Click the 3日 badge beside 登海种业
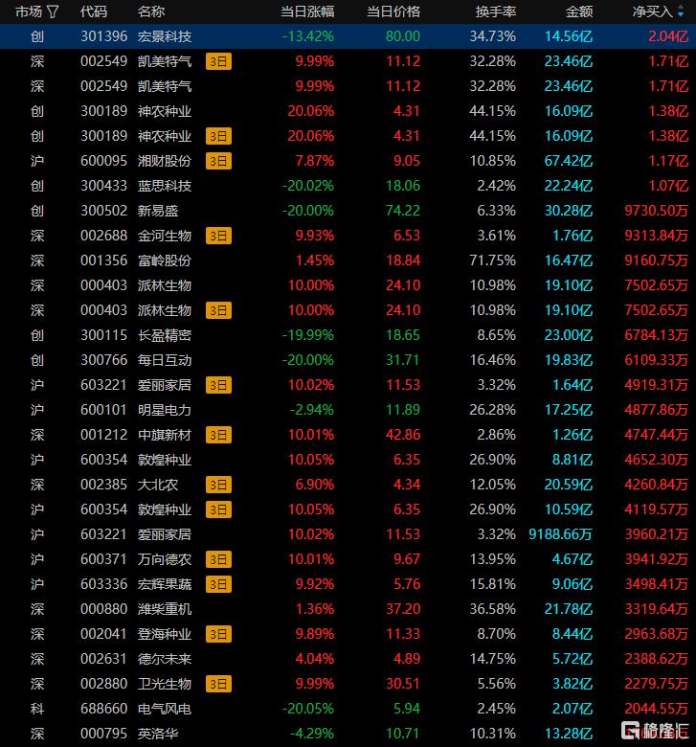This screenshot has height=747, width=696. (x=218, y=634)
